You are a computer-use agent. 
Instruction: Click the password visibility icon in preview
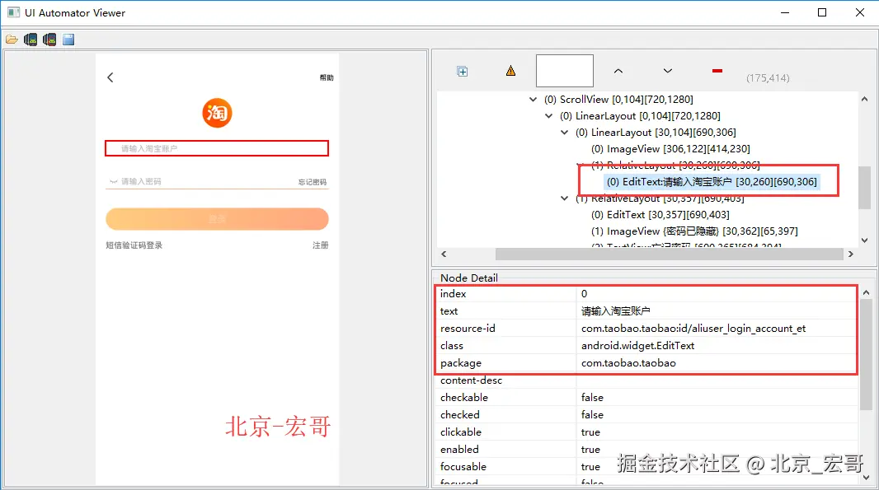coord(113,181)
